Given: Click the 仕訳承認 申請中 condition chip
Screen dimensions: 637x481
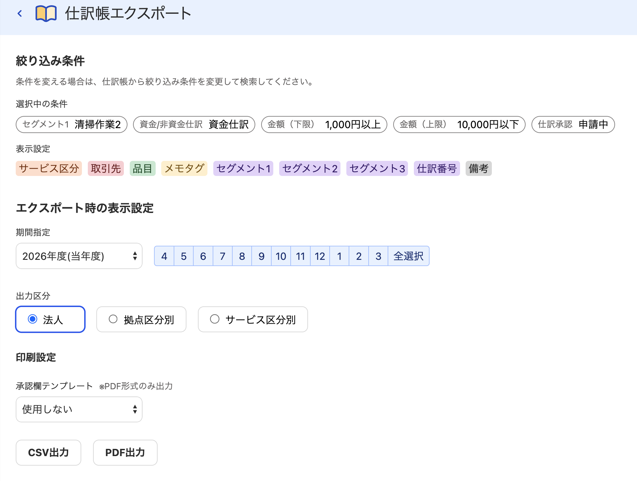Looking at the screenshot, I should [x=573, y=125].
